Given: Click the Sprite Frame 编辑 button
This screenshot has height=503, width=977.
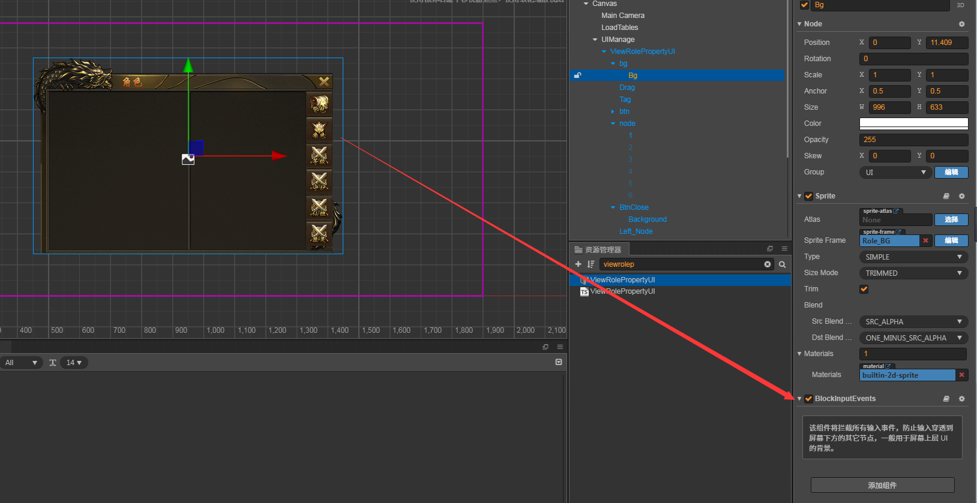Looking at the screenshot, I should [x=951, y=240].
